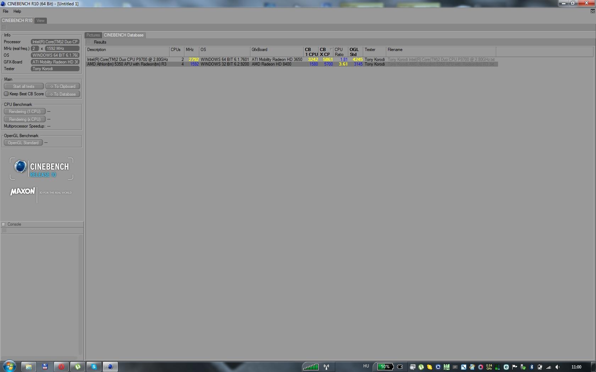Click the layout icon right of menu bar
Viewport: 596px width, 372px height.
(x=592, y=11)
